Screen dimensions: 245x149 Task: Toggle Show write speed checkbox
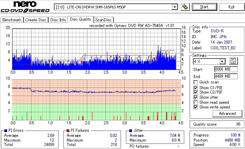point(196,107)
